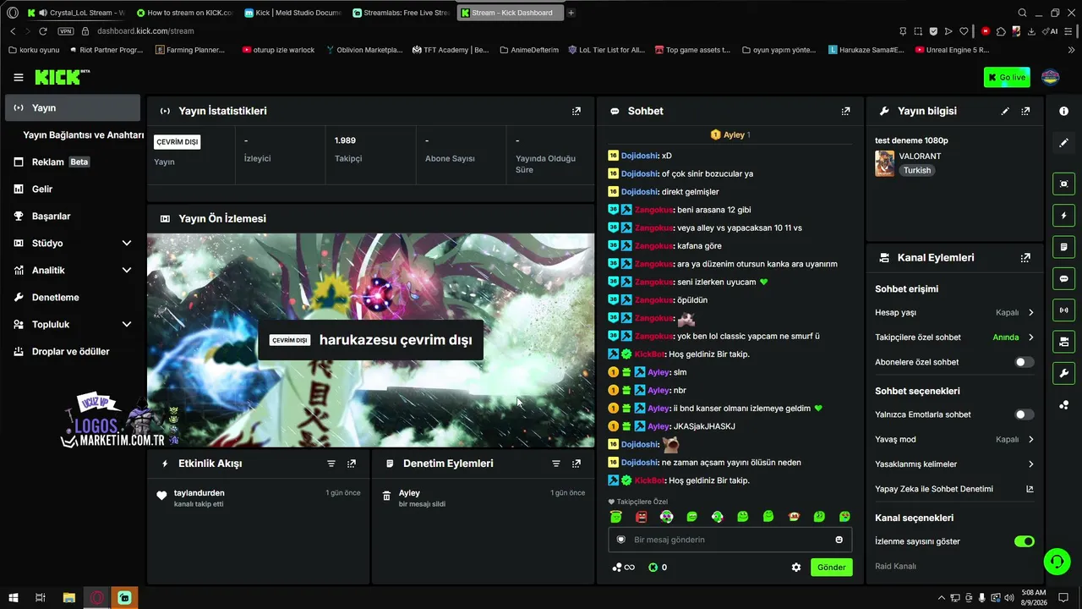Click the screen capture icon in right rail
The width and height of the screenshot is (1082, 609).
click(x=1063, y=184)
